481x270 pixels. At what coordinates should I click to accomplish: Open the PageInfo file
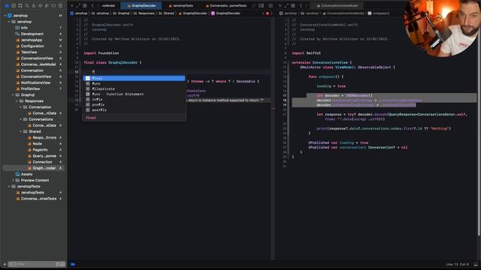pos(40,150)
